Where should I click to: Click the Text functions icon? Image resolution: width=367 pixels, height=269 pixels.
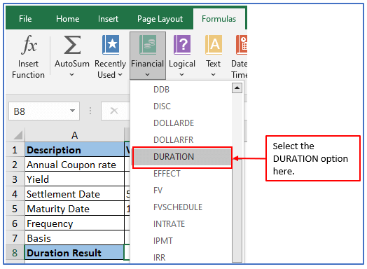click(214, 44)
